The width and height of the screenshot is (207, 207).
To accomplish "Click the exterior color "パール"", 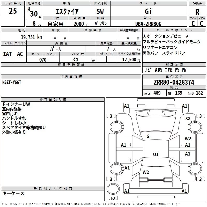I will coord(56,49).
